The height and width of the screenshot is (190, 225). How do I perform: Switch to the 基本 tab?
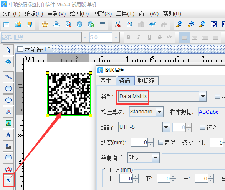[106, 81]
